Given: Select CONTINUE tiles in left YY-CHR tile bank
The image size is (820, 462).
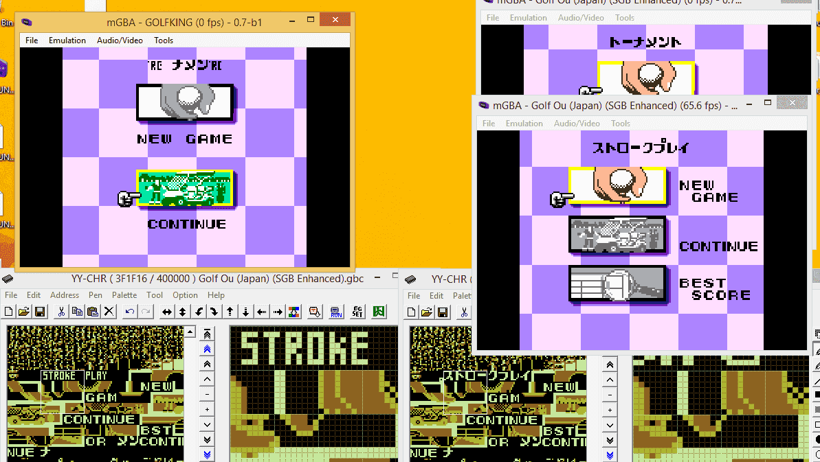Looking at the screenshot, I should (100, 419).
